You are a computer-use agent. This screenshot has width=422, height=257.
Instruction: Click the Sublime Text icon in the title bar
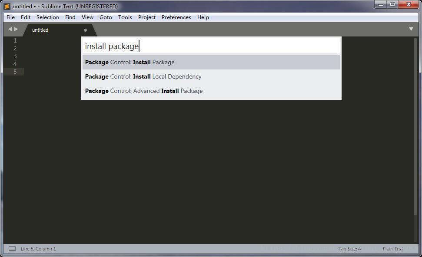pyautogui.click(x=7, y=6)
